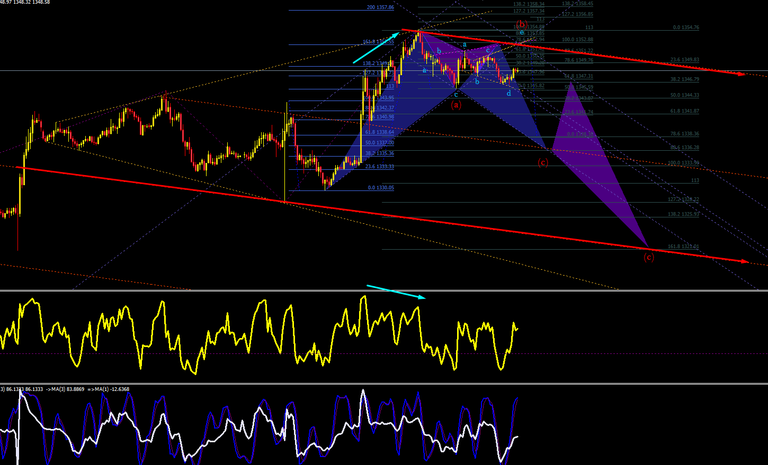Click the "78.6 1349.76" level label
768x465 pixels.
(579, 60)
